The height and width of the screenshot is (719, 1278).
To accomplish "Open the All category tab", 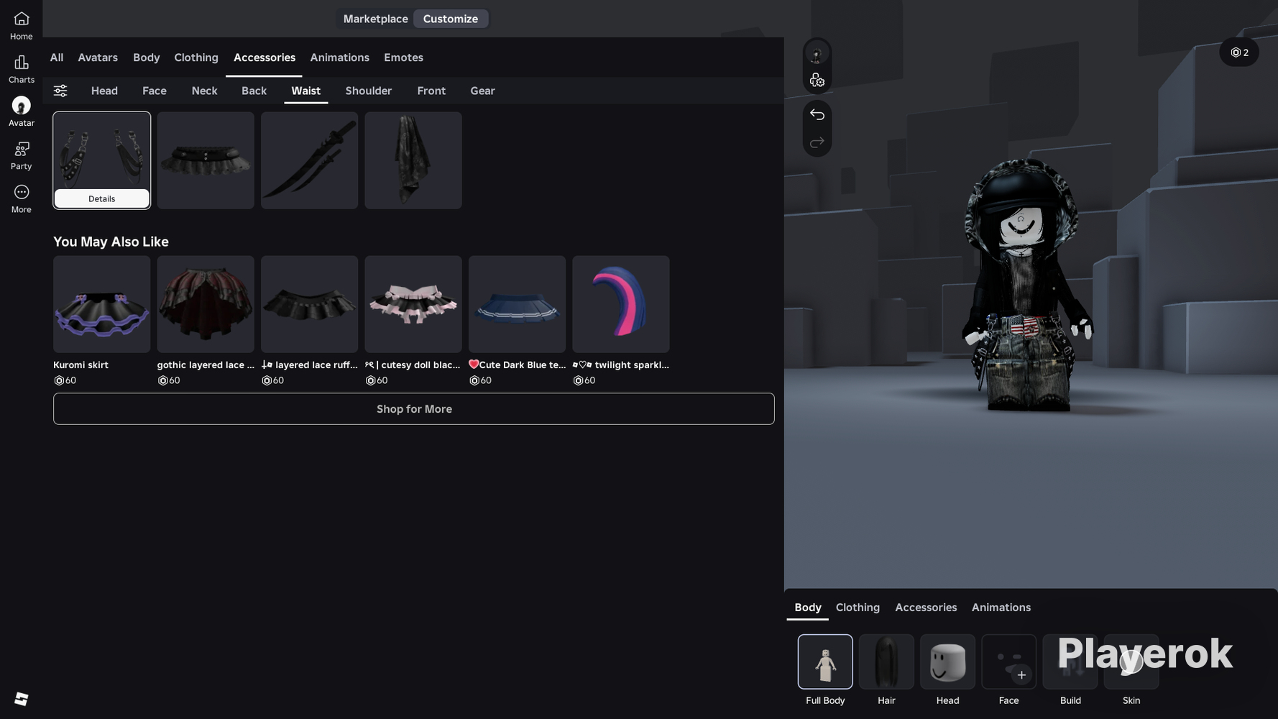I will [x=57, y=58].
